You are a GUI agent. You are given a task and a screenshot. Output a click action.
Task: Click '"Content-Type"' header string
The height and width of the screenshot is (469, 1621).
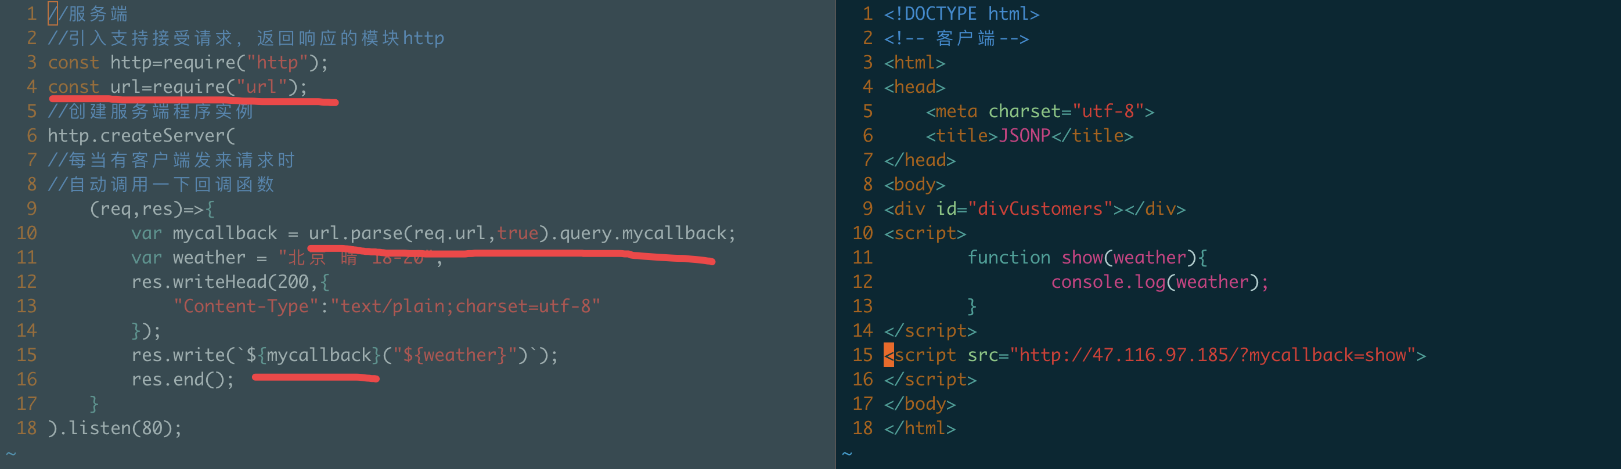(x=246, y=306)
